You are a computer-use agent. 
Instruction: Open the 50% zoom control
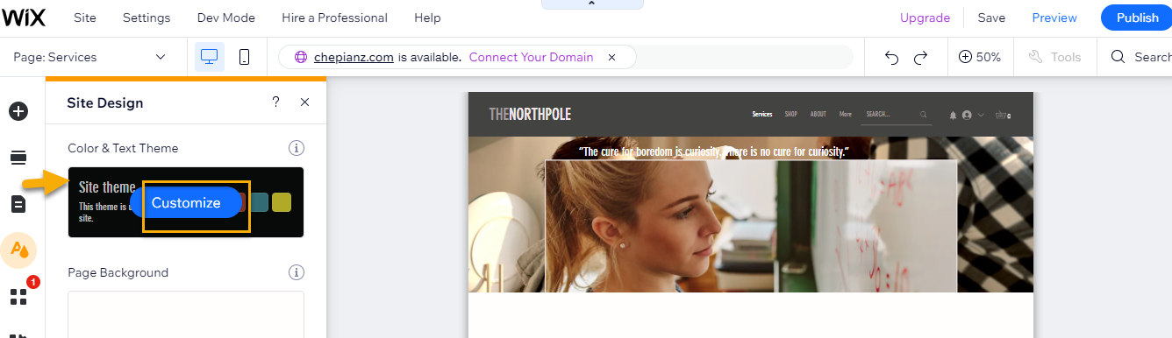980,57
